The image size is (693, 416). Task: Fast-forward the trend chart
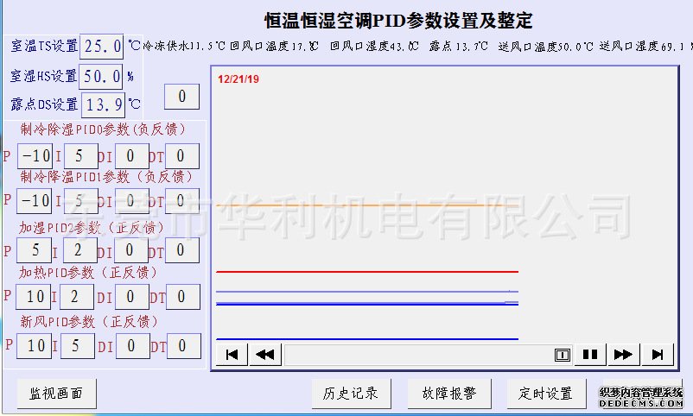[622, 354]
